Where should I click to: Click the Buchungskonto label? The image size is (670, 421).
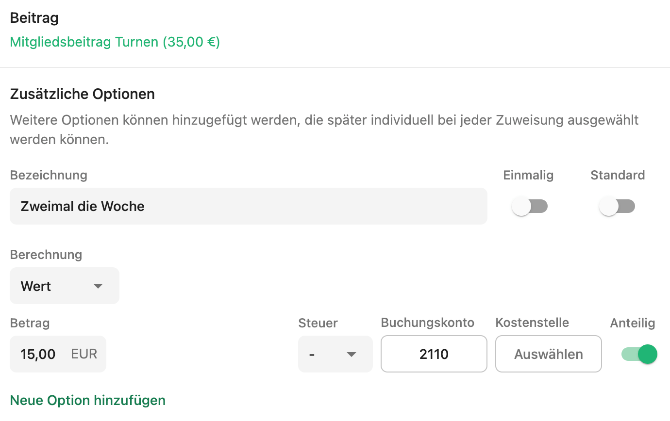(428, 323)
